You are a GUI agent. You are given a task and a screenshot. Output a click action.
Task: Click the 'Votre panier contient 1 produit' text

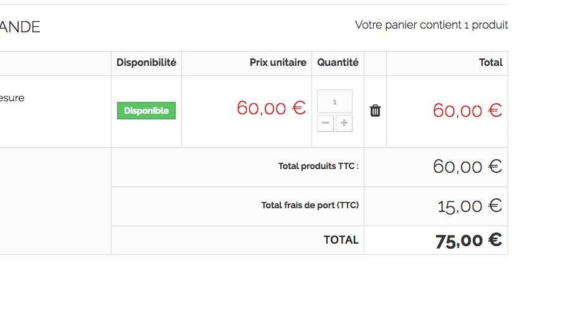point(431,25)
